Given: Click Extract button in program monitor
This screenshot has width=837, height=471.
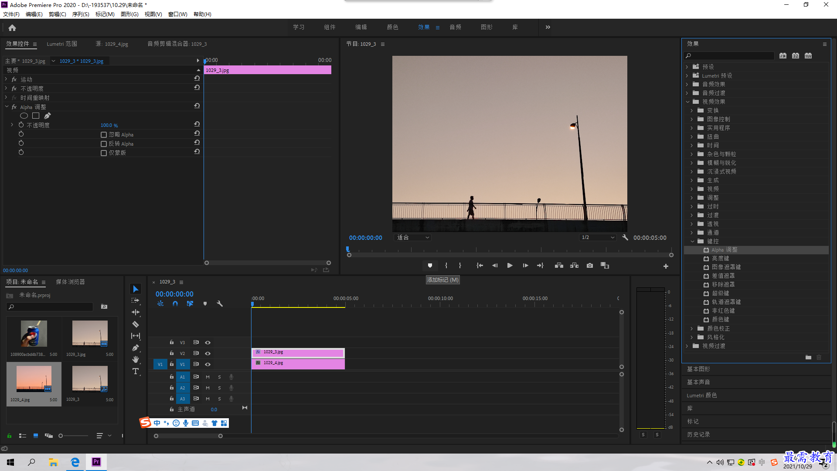Looking at the screenshot, I should tap(574, 266).
